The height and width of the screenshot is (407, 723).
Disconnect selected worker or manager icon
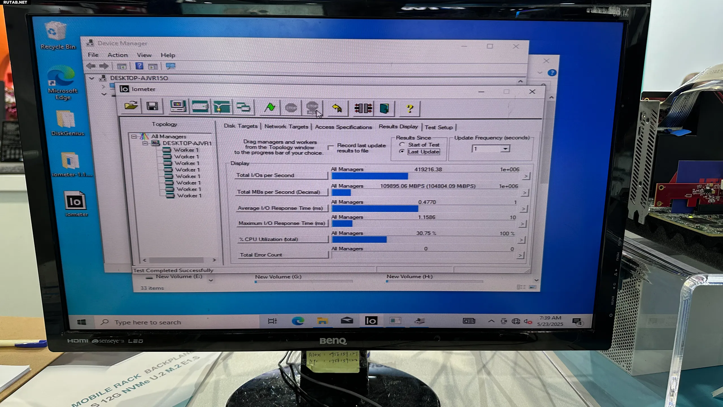363,108
